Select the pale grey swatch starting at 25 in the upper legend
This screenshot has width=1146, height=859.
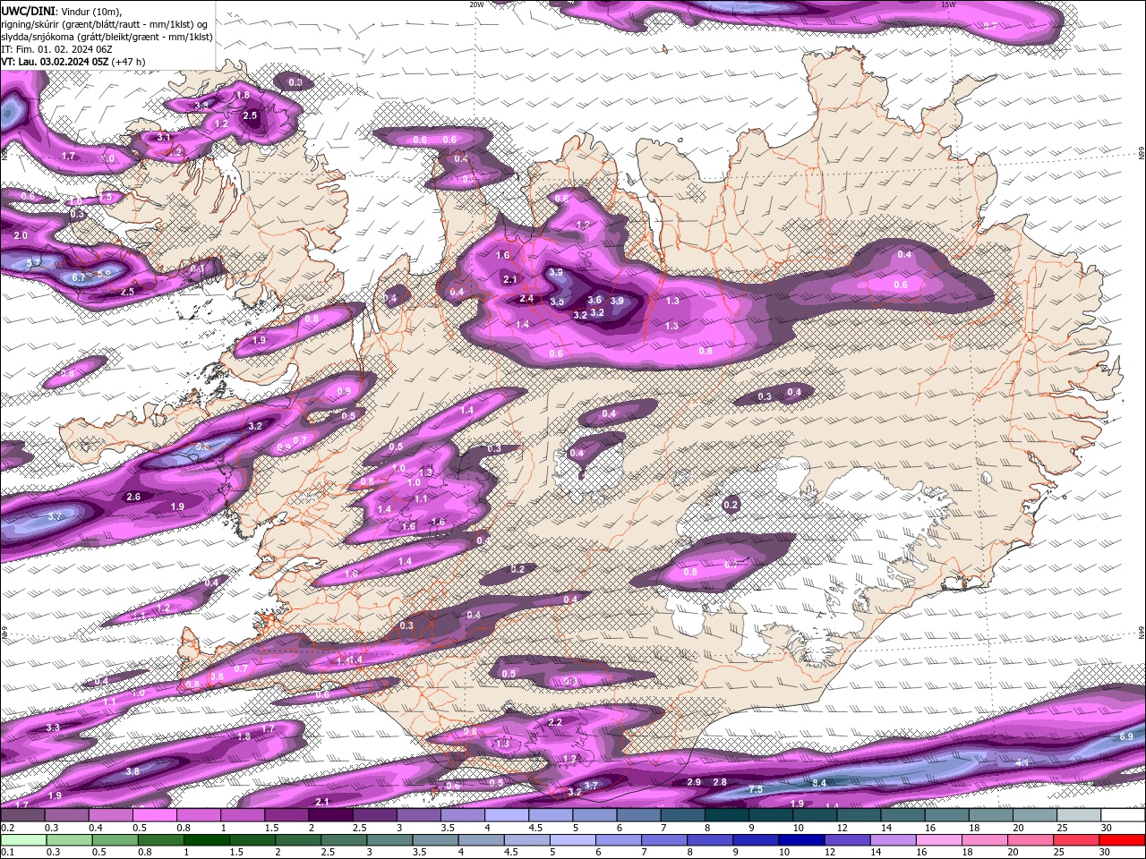[1078, 815]
